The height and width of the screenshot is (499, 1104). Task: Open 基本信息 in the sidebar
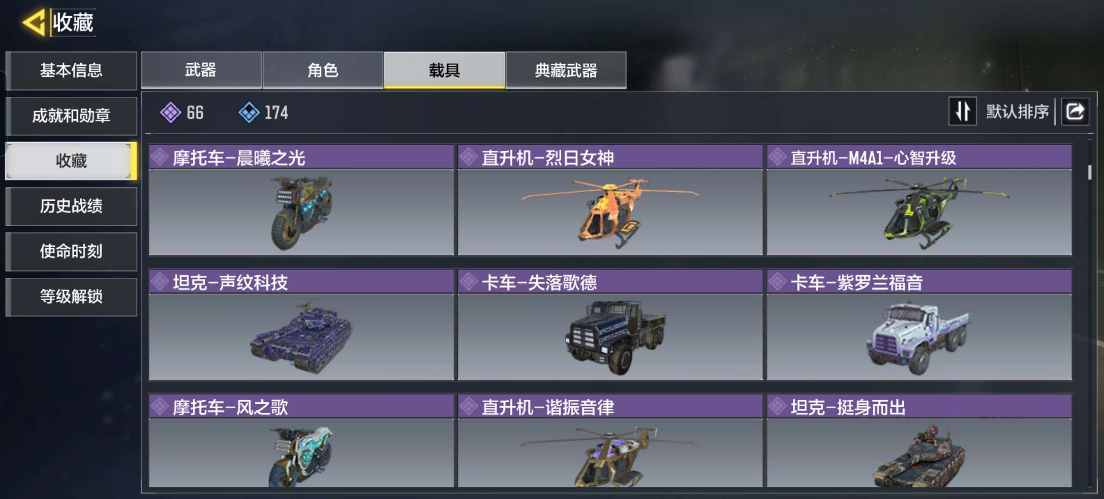point(72,71)
